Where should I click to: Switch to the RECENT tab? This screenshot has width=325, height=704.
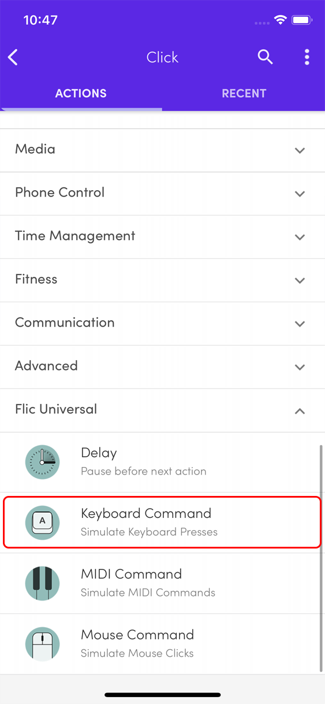point(244,93)
